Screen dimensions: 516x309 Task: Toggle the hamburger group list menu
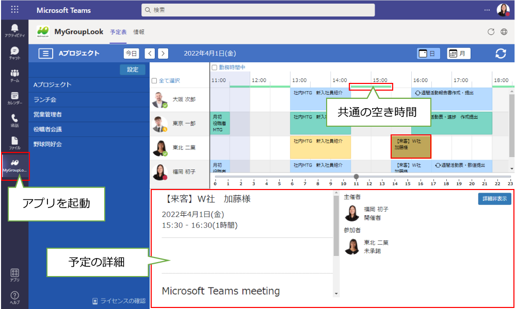[x=46, y=54]
